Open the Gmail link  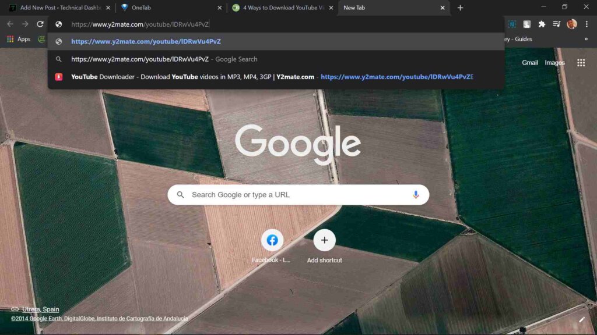[x=529, y=63]
